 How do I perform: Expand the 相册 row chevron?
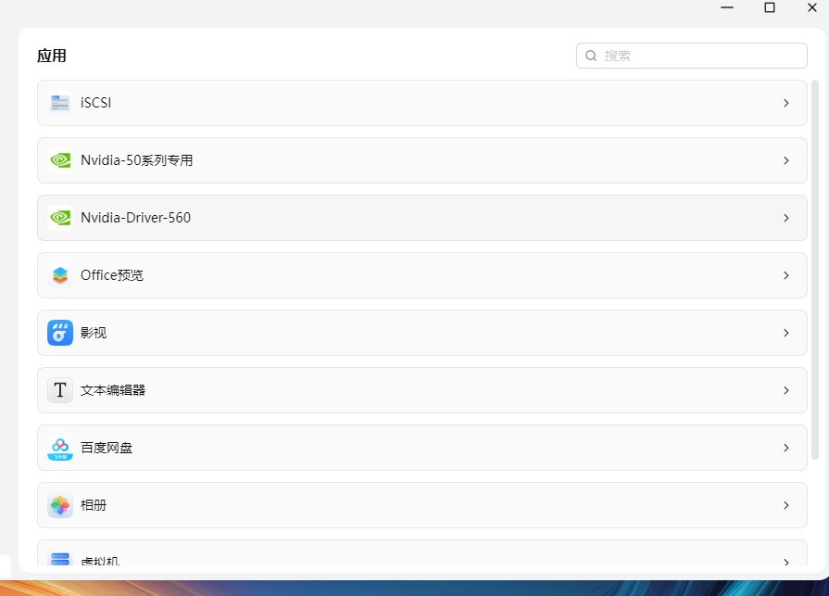point(786,505)
